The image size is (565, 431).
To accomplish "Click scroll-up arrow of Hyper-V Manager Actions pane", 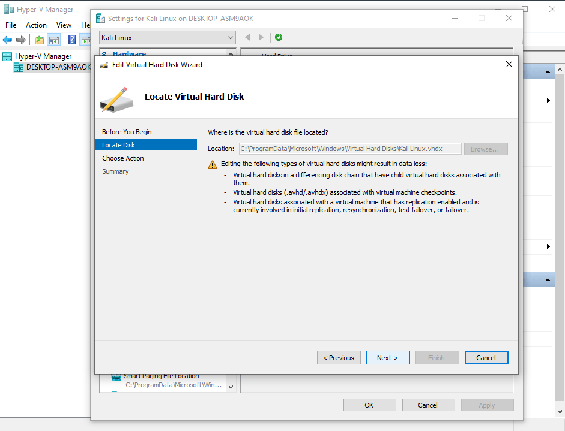I will click(560, 70).
